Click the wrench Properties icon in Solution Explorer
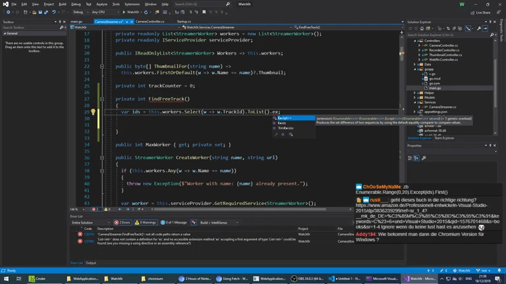Image resolution: width=506 pixels, height=284 pixels. [479, 28]
